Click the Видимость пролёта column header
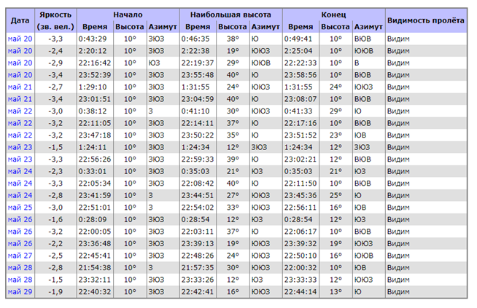 click(x=426, y=20)
